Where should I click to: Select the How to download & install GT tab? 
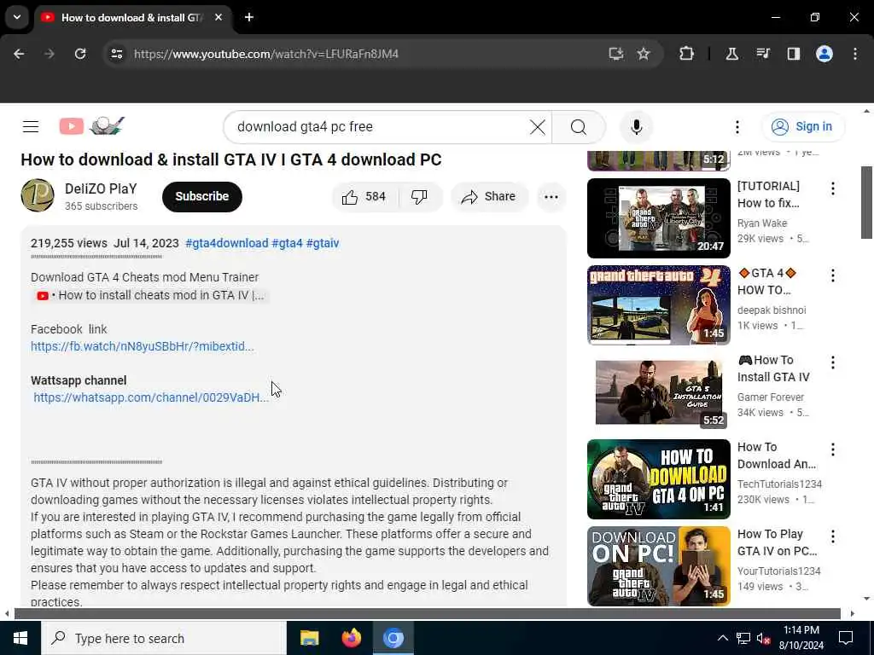131,18
